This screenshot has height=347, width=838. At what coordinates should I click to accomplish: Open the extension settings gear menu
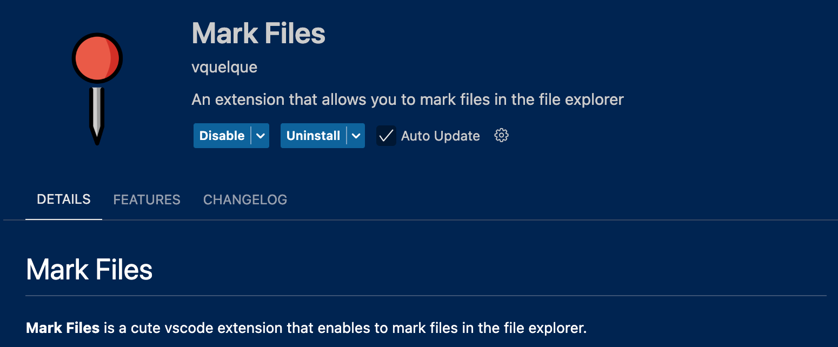[x=502, y=136]
